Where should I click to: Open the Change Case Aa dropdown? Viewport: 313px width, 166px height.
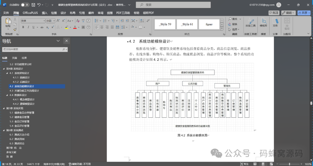70,21
